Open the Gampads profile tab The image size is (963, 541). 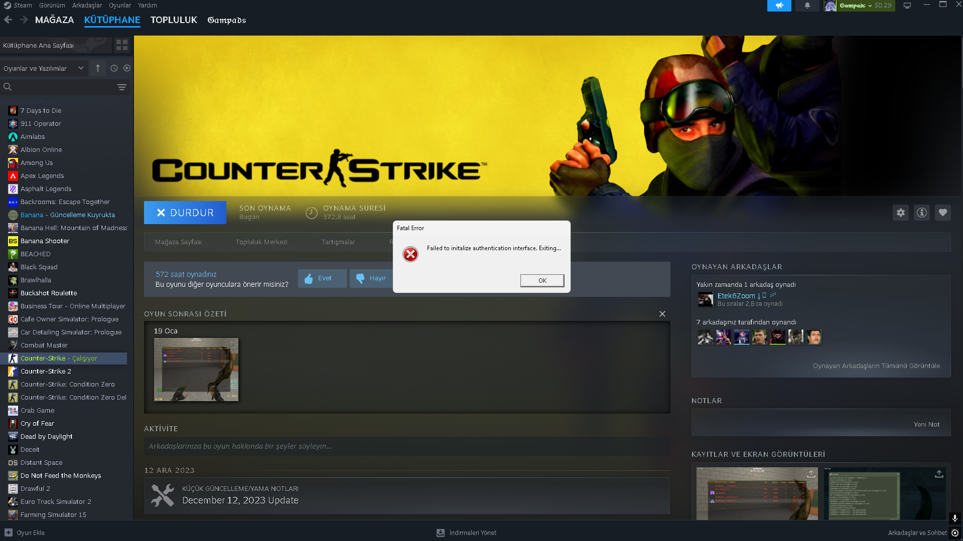227,20
